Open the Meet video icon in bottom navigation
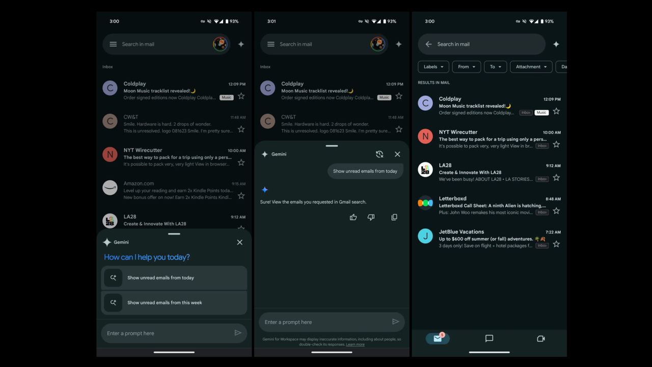Viewport: 652px width, 367px height. pos(540,338)
